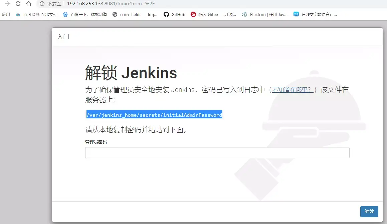Open the site security info icon

pos(42,4)
